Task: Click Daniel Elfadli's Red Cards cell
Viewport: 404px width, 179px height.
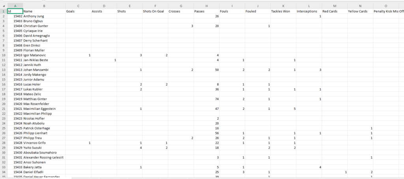Action: coord(334,172)
